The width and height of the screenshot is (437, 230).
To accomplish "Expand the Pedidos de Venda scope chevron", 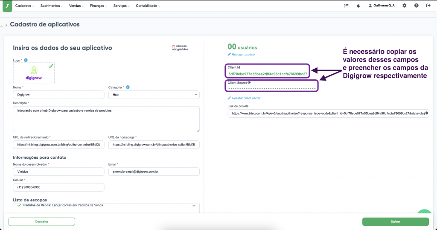I will pos(195,205).
